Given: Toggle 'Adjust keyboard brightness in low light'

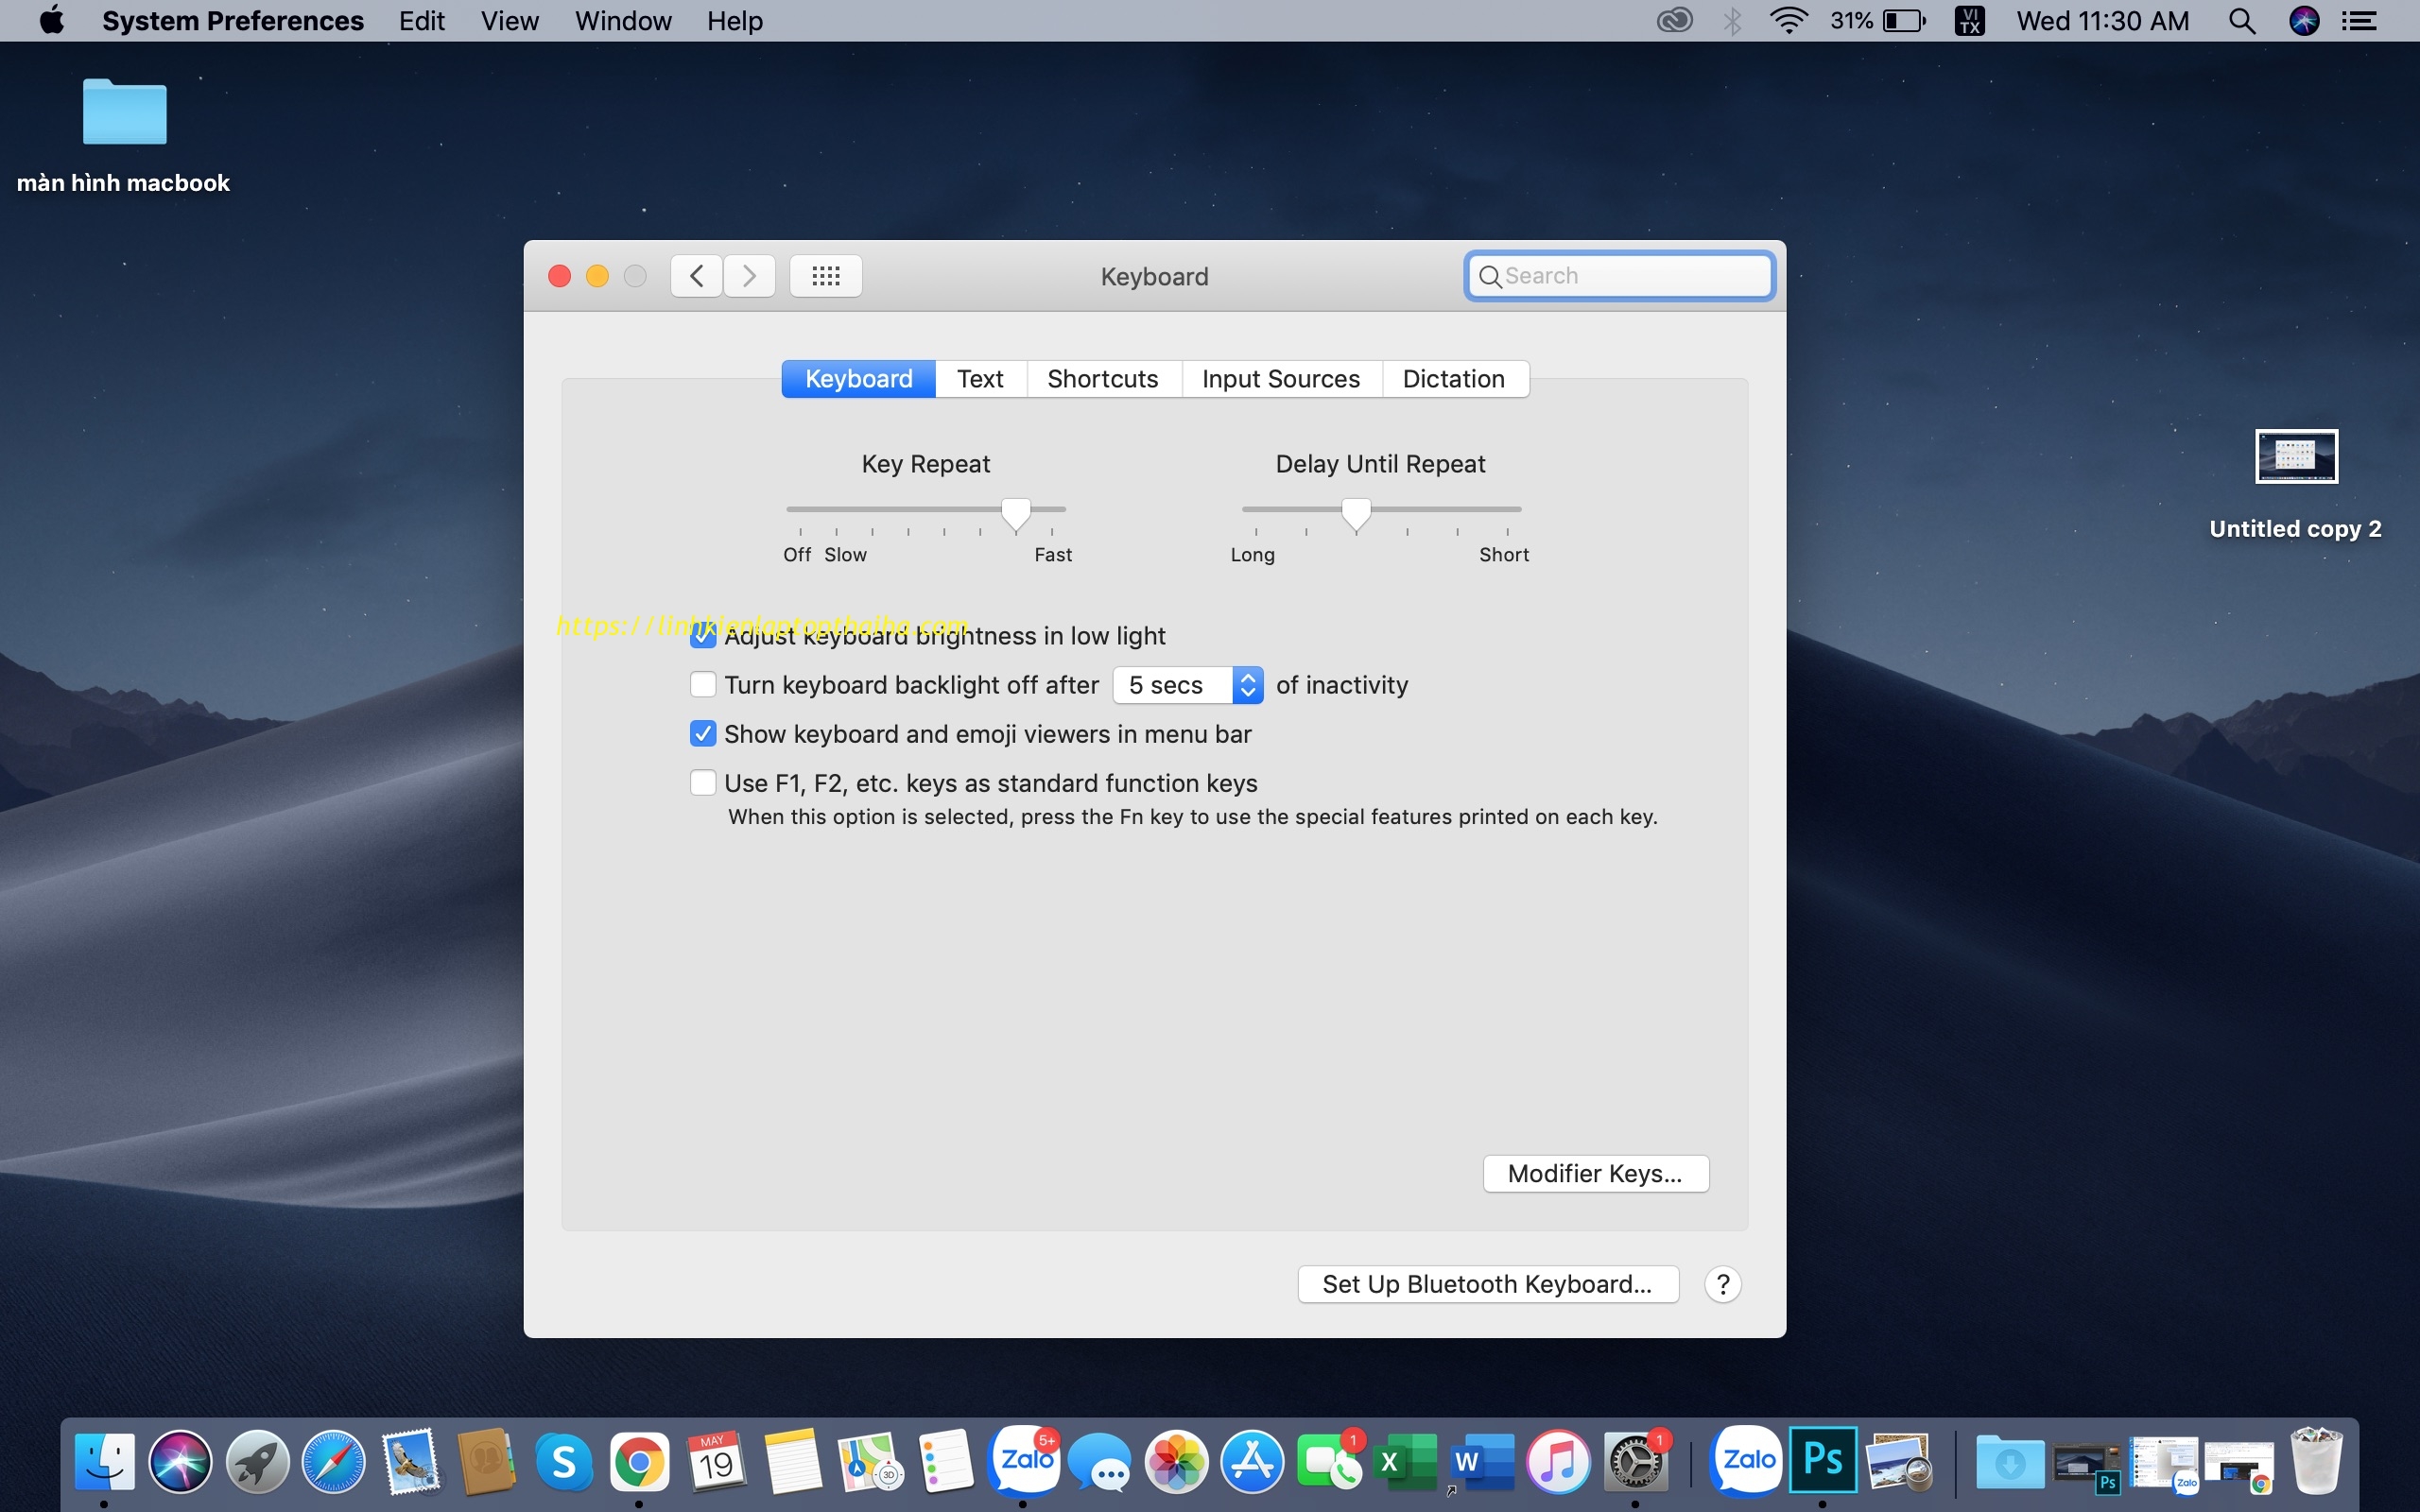Looking at the screenshot, I should click(702, 634).
